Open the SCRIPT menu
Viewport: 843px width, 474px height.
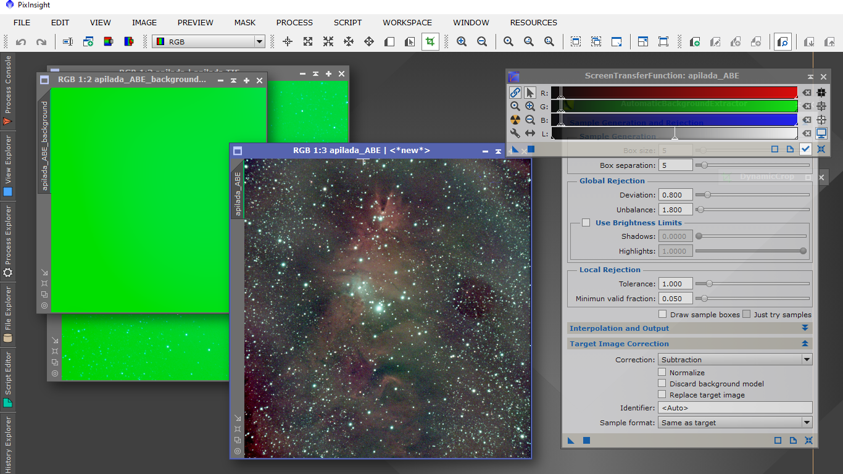point(348,22)
